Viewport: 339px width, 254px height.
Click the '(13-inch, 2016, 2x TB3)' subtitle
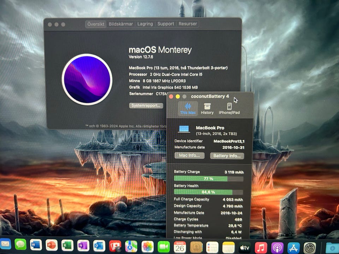(x=216, y=134)
